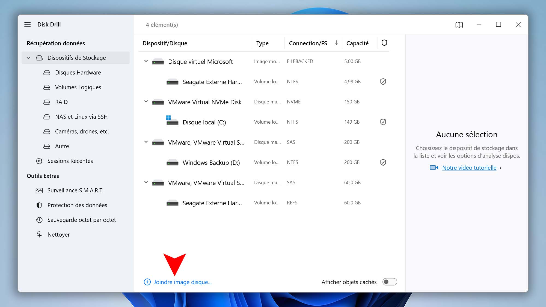Select the Disque virtuel Microsoft name

(200, 62)
